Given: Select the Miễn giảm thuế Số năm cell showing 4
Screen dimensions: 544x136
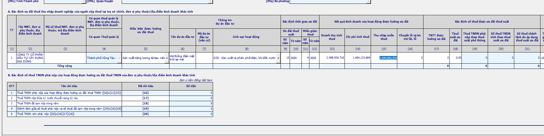Looking at the screenshot, I should coord(305,58).
